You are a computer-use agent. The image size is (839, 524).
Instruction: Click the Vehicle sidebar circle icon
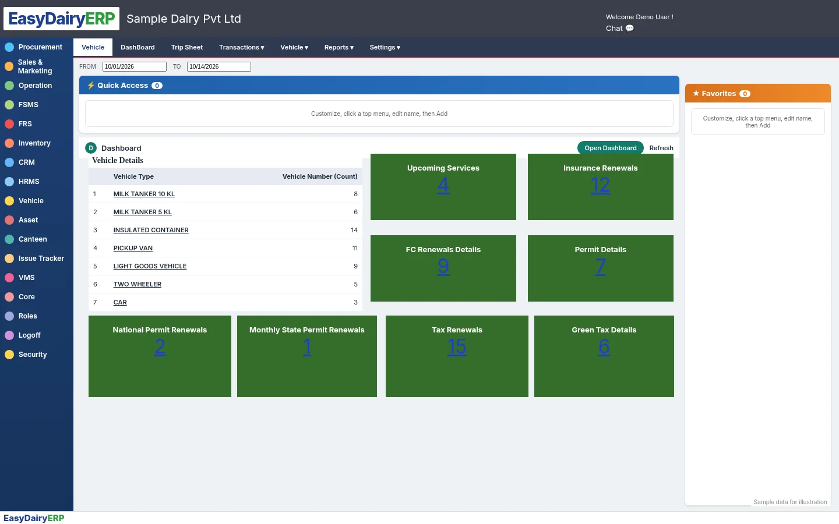click(9, 201)
